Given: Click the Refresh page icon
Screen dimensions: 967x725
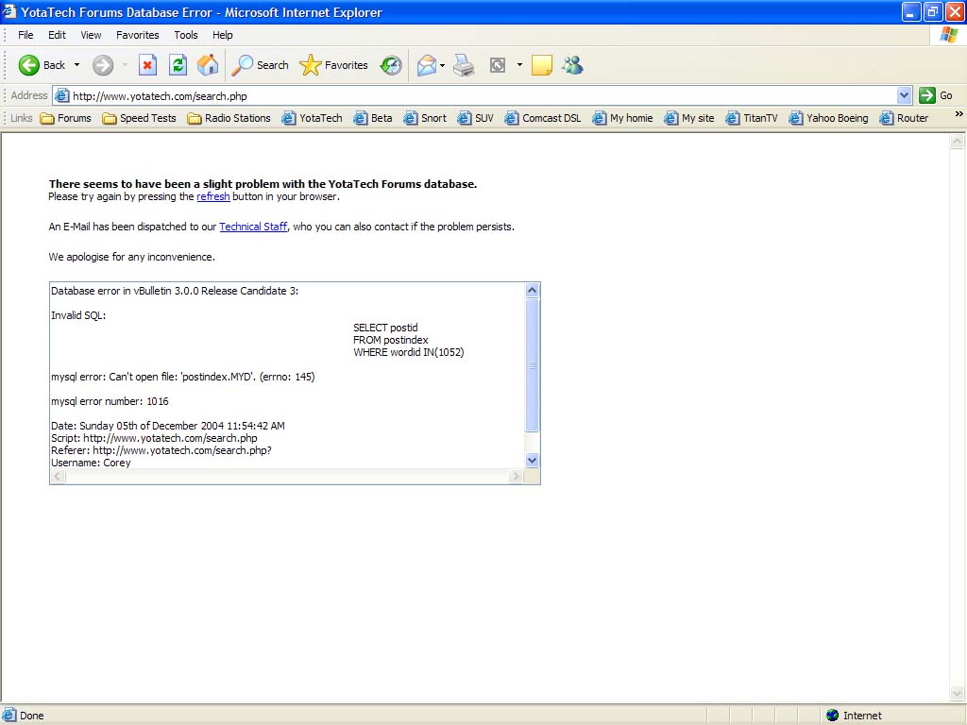Looking at the screenshot, I should (x=178, y=65).
